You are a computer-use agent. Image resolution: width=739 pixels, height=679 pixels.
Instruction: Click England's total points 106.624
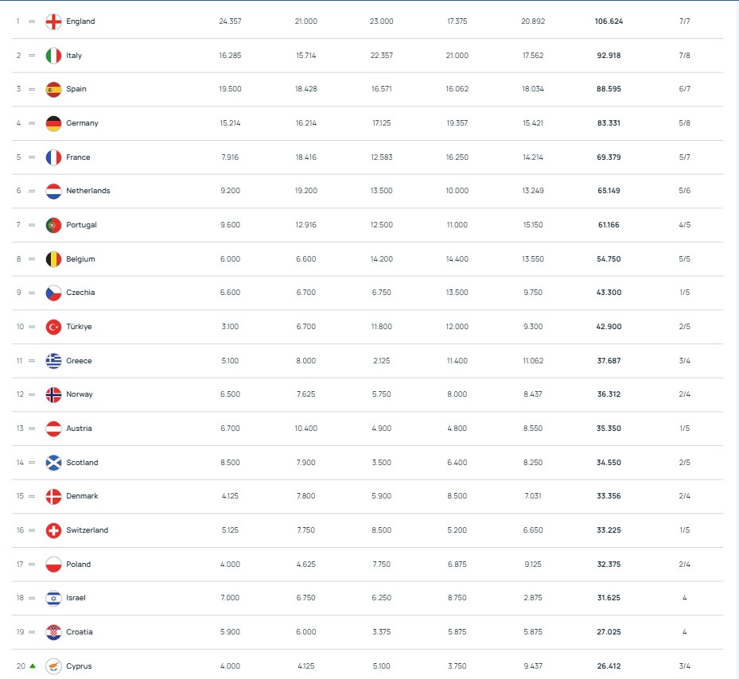pos(609,21)
